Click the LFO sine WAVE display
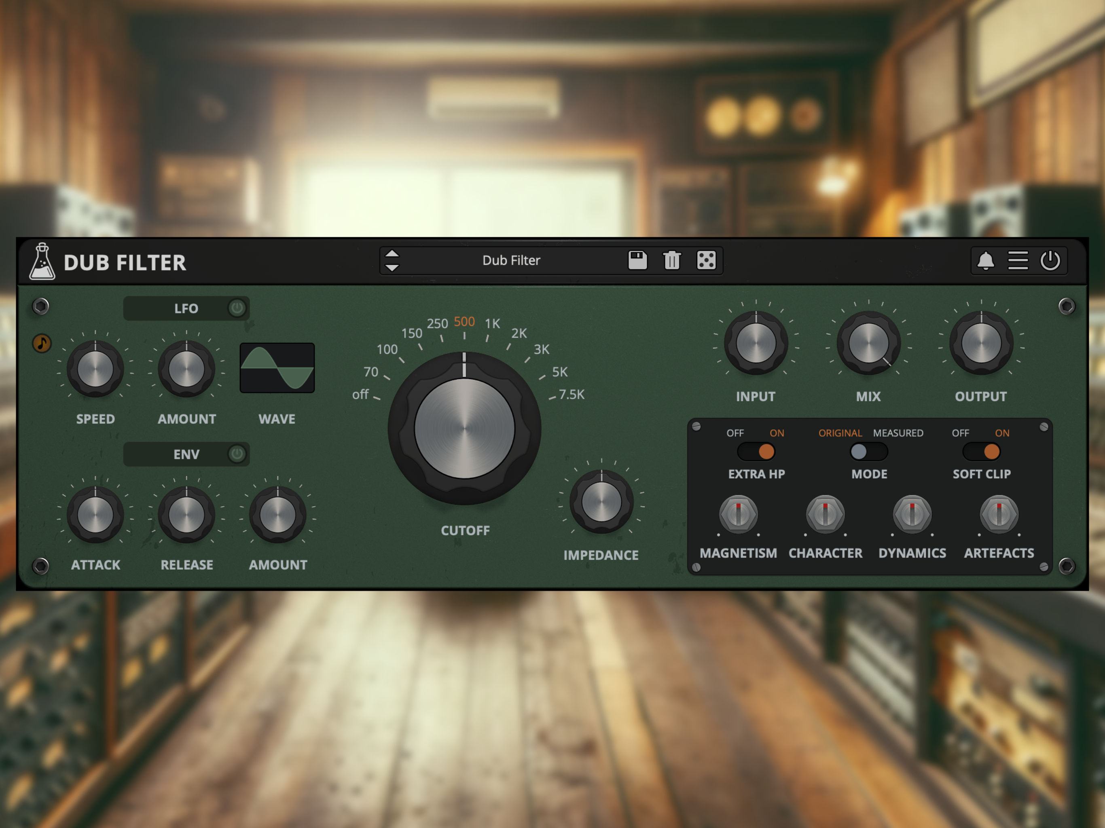Viewport: 1105px width, 828px height. click(277, 368)
